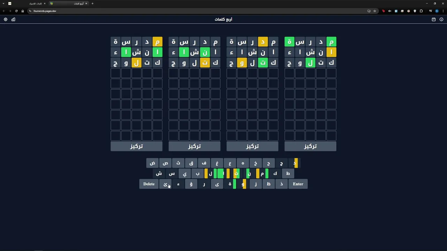
Task: Tap the ي key
Action: [185, 174]
